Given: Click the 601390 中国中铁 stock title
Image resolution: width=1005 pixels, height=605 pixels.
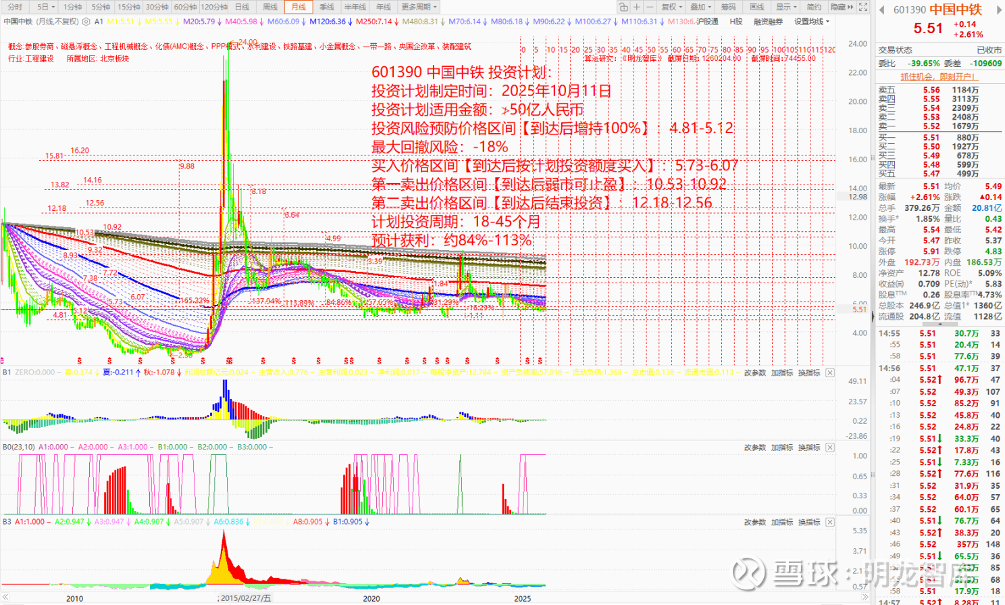Looking at the screenshot, I should 937,9.
